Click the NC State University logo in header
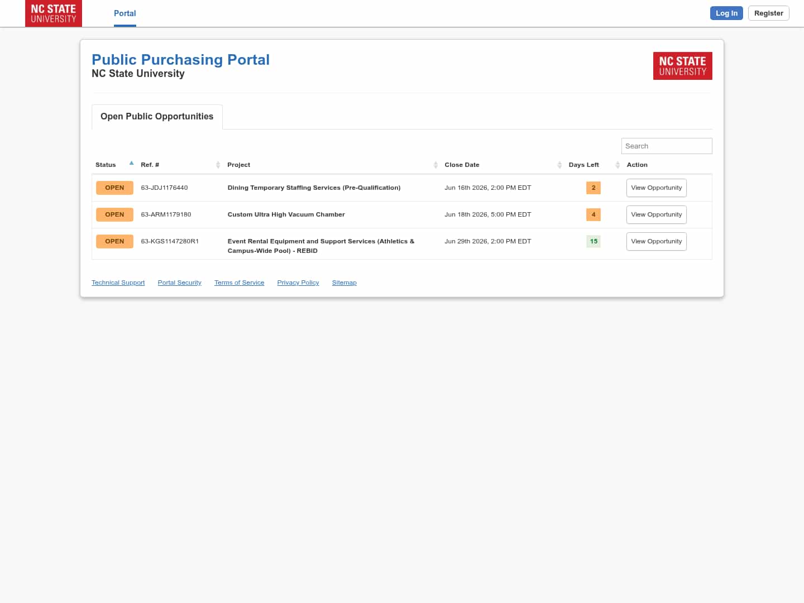This screenshot has width=804, height=603. [54, 13]
